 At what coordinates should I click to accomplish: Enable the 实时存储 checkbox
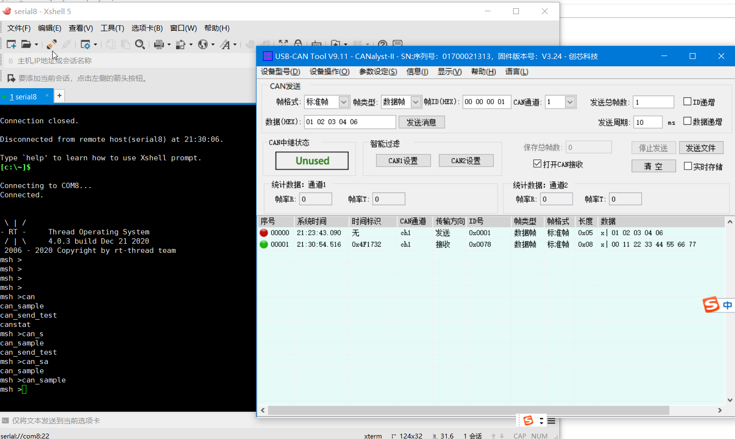coord(688,166)
